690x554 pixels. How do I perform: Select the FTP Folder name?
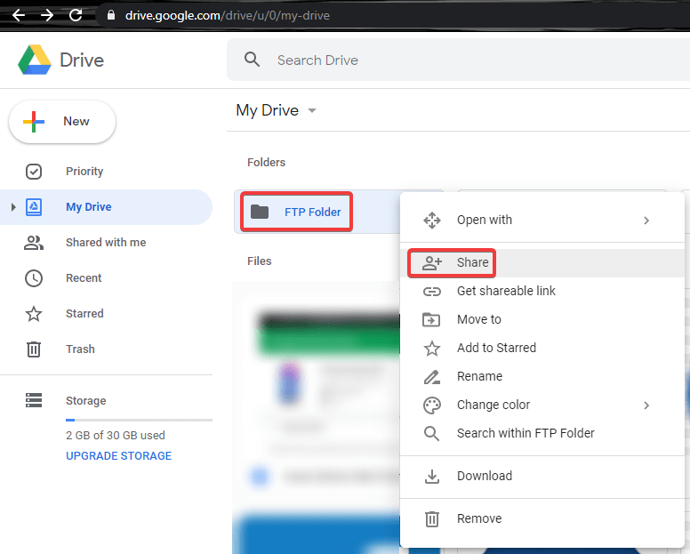(x=312, y=213)
